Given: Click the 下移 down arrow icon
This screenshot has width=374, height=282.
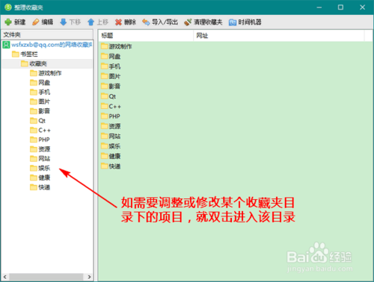Looking at the screenshot, I should (x=64, y=22).
